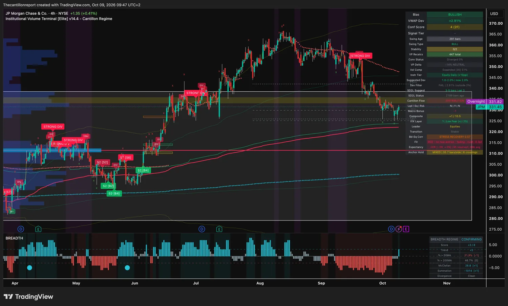Click the Swing Age '291 bars' cell
The width and height of the screenshot is (508, 306).
[455, 39]
